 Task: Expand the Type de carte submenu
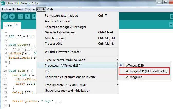pyautogui.click(x=78, y=60)
